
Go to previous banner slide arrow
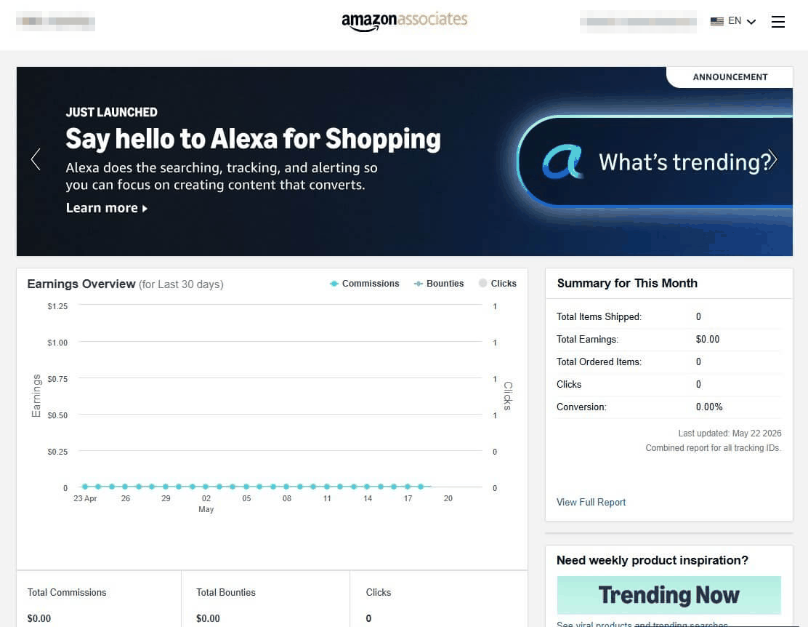tap(36, 159)
